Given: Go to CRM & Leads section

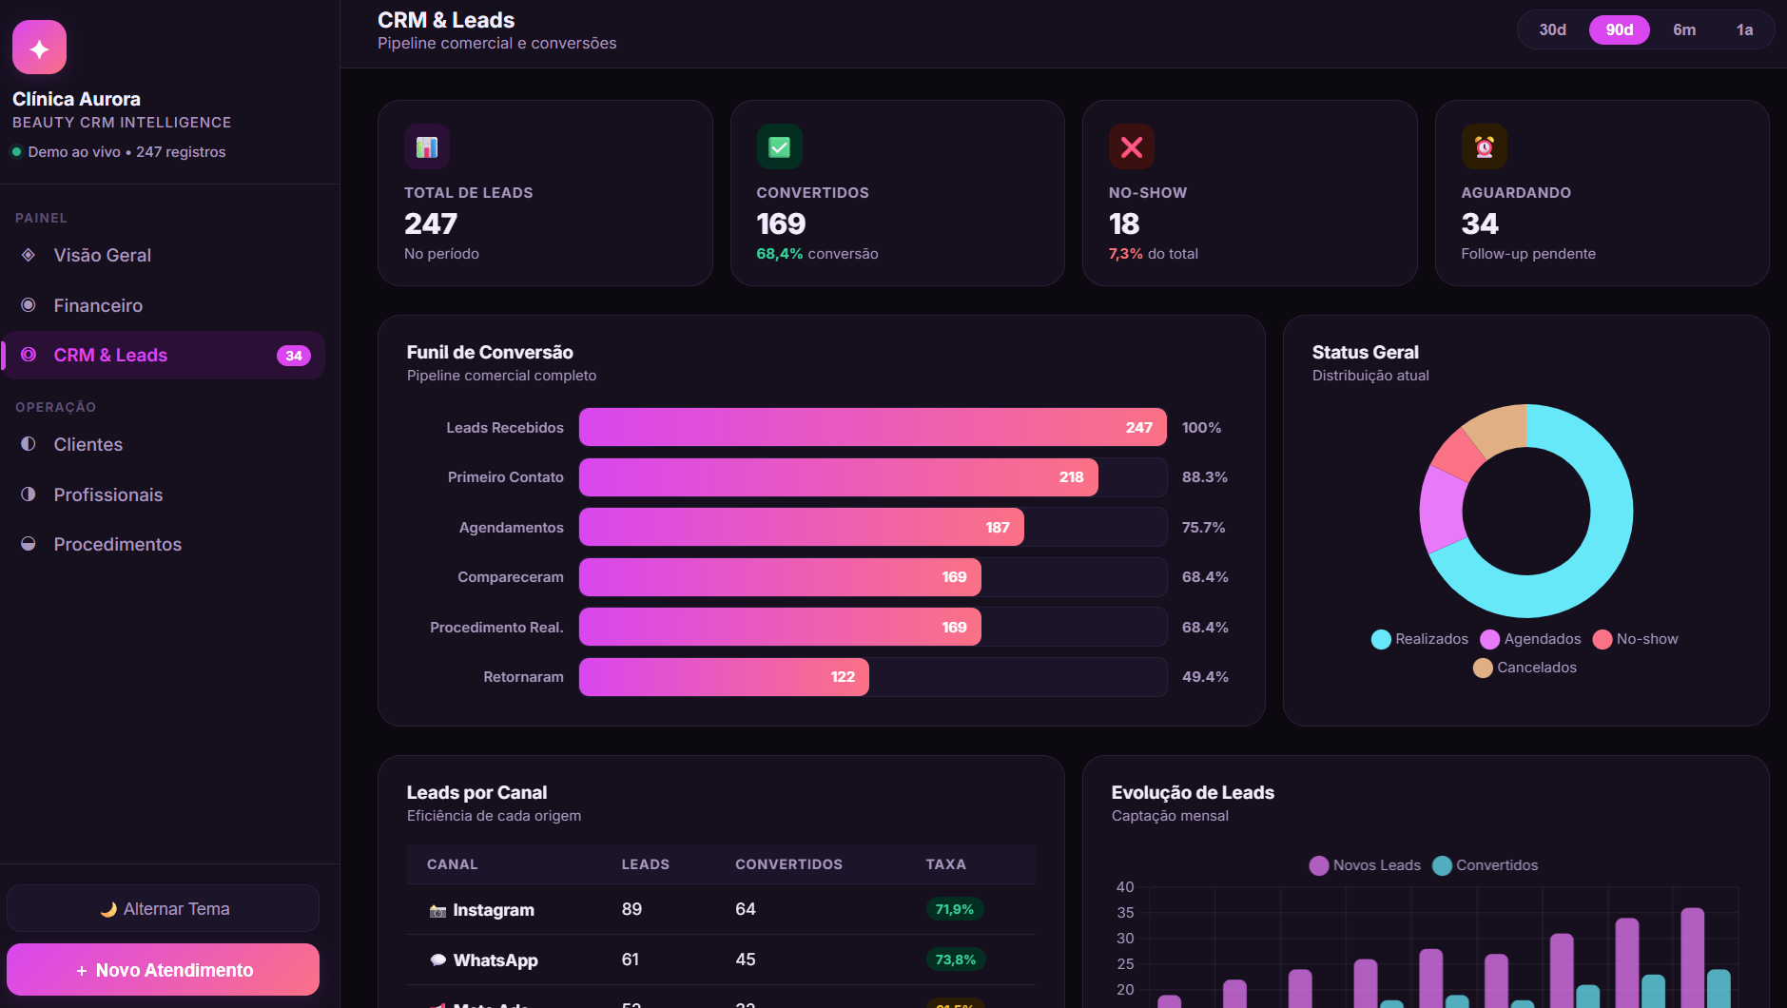Looking at the screenshot, I should pos(163,355).
